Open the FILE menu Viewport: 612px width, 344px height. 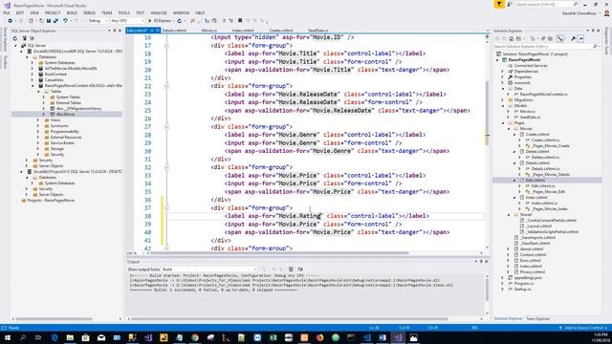(7, 12)
